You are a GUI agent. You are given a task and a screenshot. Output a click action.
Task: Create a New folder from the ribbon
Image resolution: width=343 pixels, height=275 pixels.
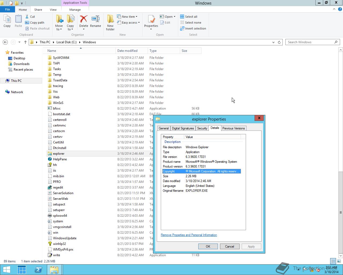click(110, 23)
